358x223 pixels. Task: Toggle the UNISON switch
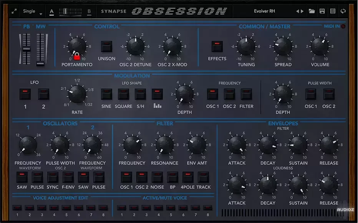click(x=106, y=47)
